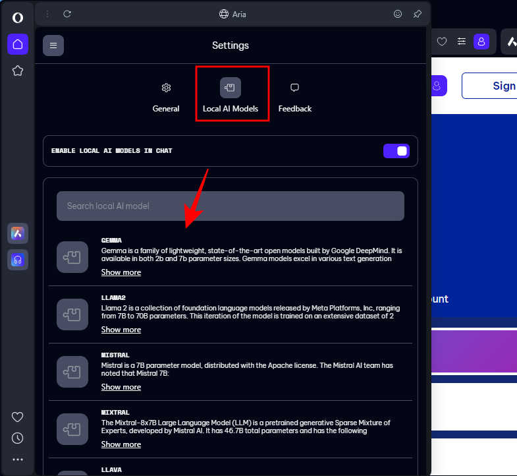
Task: Click the Sign button on the webpage
Action: pyautogui.click(x=489, y=86)
